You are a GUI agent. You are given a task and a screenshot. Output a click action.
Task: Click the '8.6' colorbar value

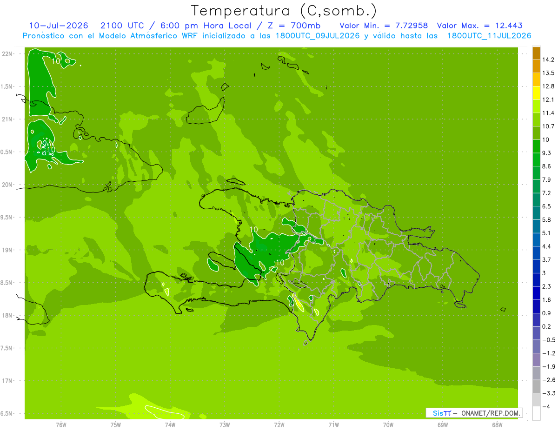point(547,166)
